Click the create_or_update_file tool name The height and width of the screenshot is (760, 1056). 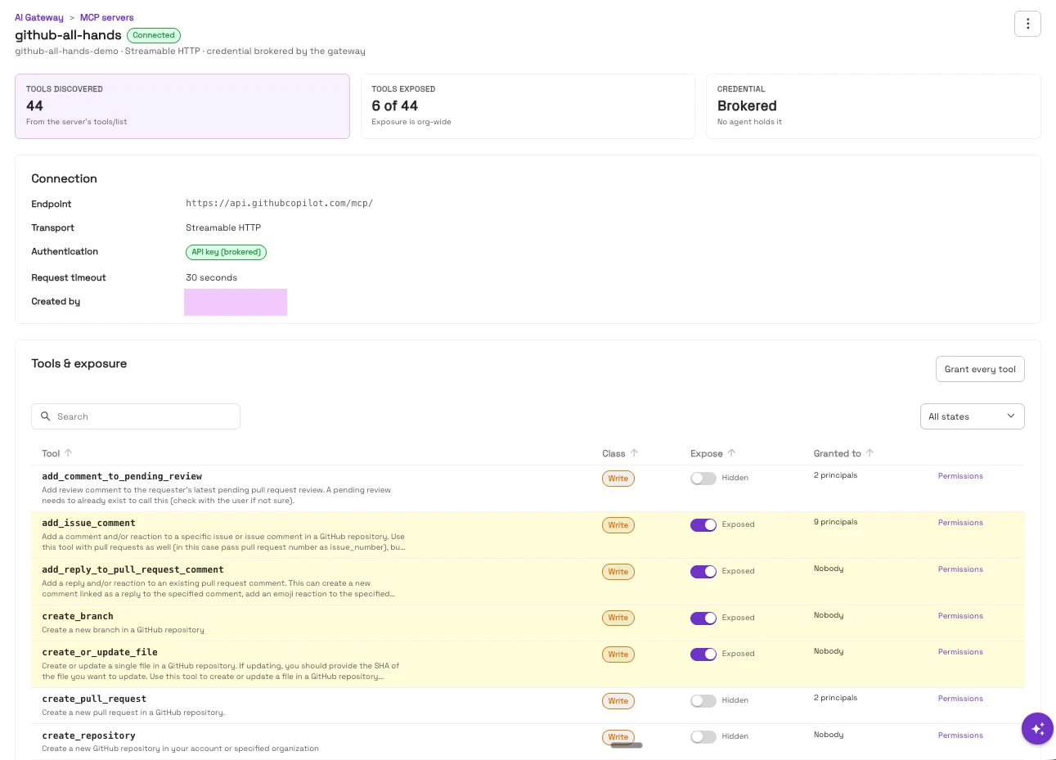point(100,652)
